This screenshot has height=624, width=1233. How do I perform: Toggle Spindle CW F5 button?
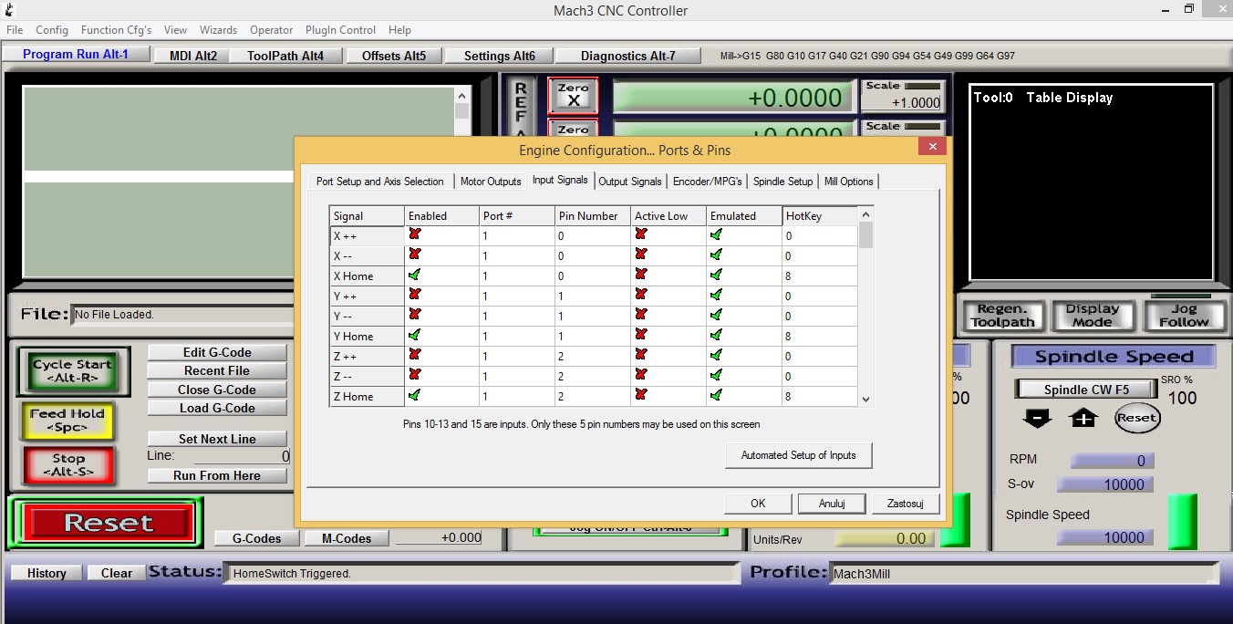(x=1086, y=390)
